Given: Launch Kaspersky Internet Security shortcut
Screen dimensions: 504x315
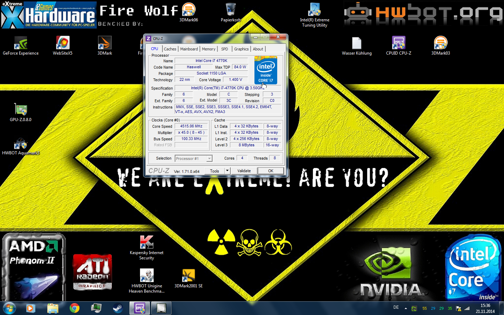Looking at the screenshot, I should click(147, 248).
